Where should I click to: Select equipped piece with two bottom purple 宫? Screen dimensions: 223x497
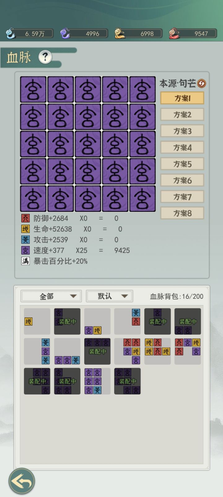pyautogui.click(x=188, y=321)
